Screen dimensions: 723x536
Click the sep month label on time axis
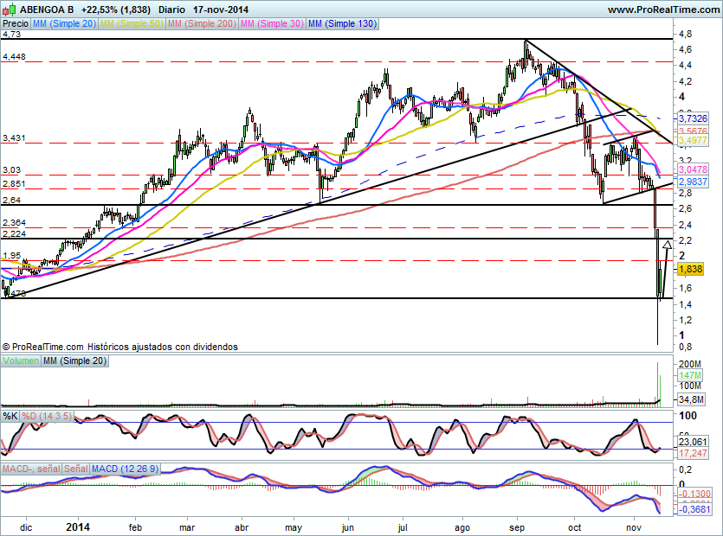pyautogui.click(x=516, y=527)
